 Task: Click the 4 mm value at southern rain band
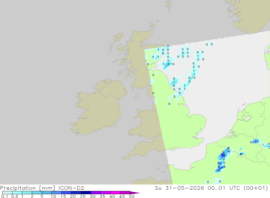[219, 170]
